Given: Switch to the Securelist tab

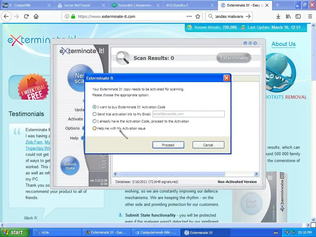Looking at the screenshot, I should [135, 5].
